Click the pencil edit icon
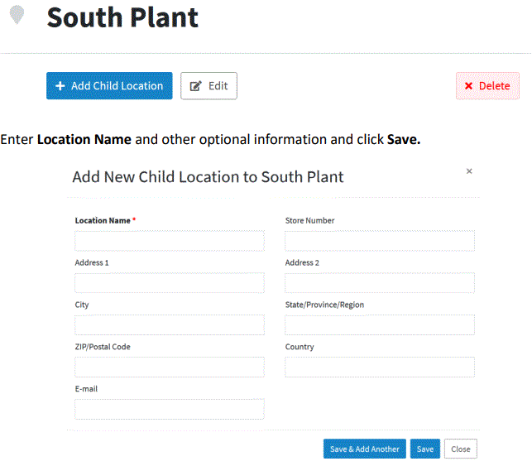This screenshot has height=466, width=532. 195,86
